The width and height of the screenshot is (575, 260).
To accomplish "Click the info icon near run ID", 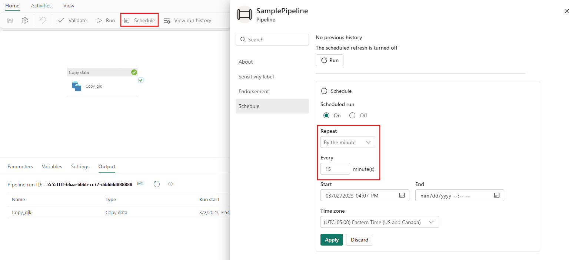I will tap(170, 184).
